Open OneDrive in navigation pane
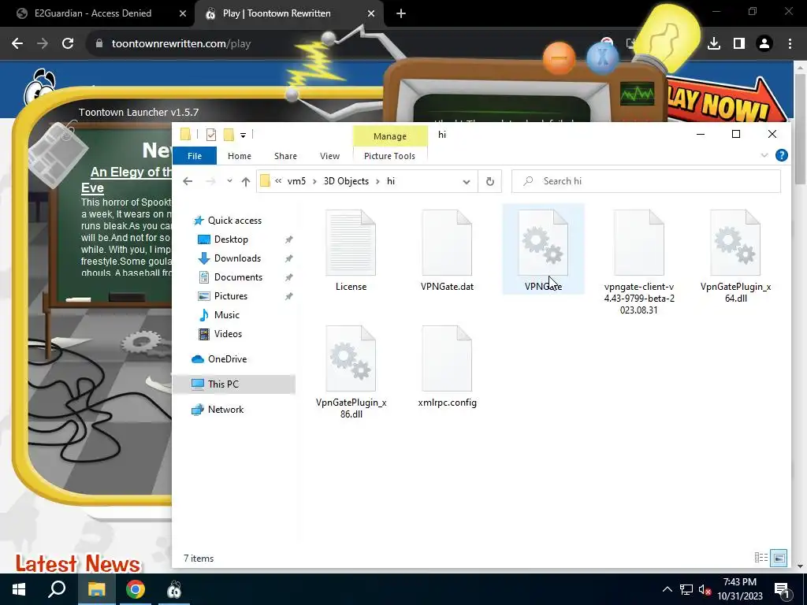Image resolution: width=807 pixels, height=605 pixels. (227, 359)
